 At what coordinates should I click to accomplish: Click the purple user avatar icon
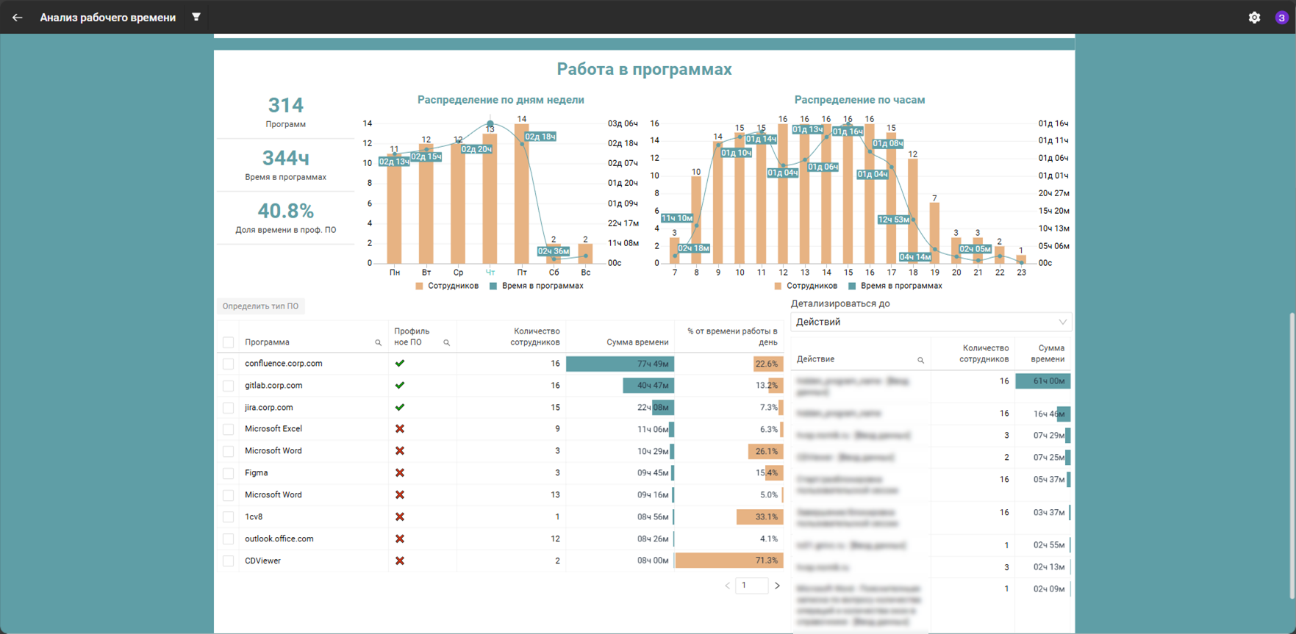coord(1281,18)
